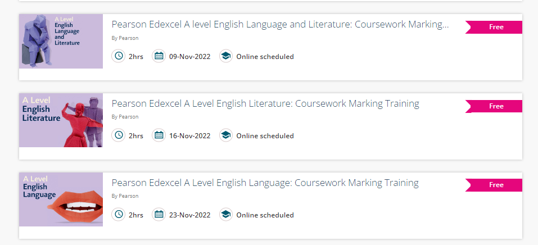This screenshot has height=245, width=538.
Task: Click Free badge on English Language course
Action: pos(495,185)
